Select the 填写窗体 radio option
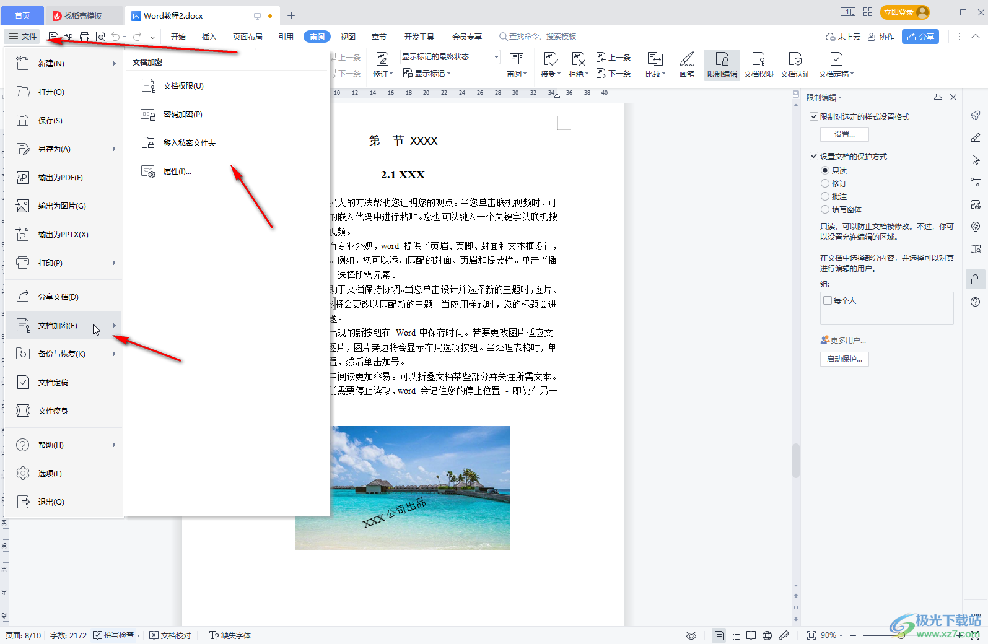The height and width of the screenshot is (644, 988). click(825, 209)
